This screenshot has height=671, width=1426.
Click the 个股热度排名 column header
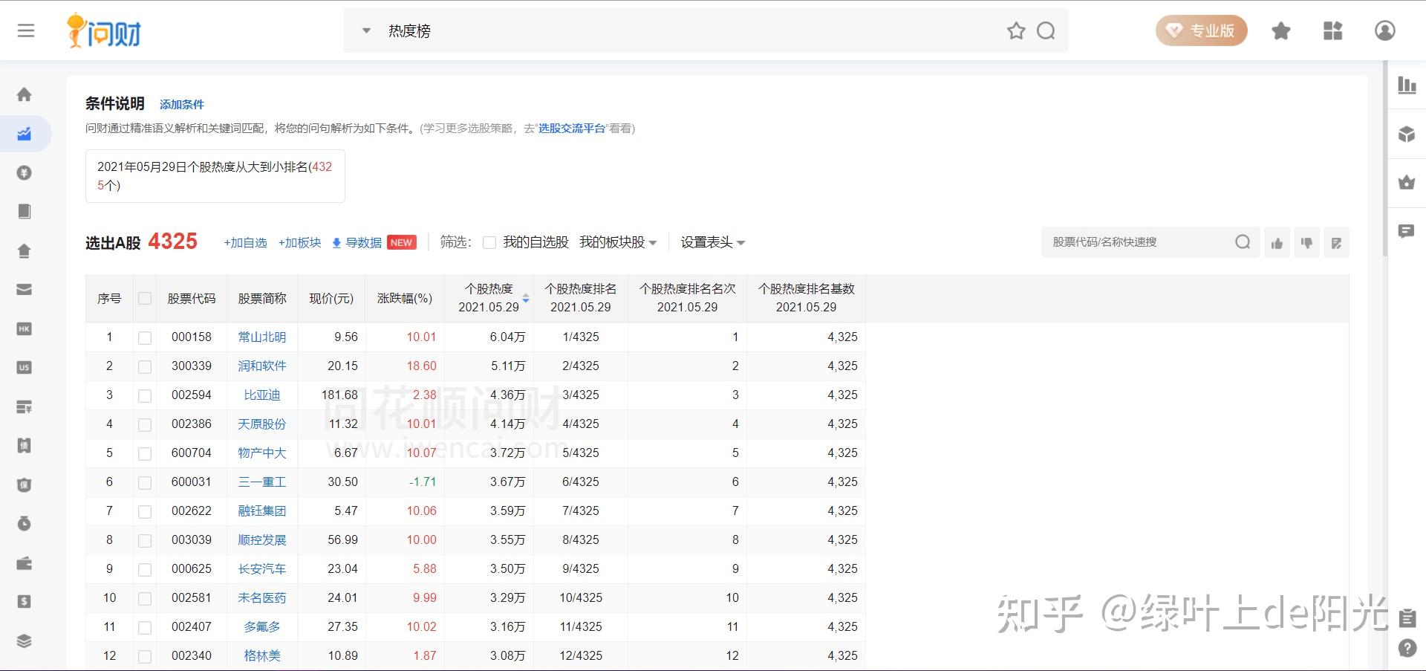[581, 298]
